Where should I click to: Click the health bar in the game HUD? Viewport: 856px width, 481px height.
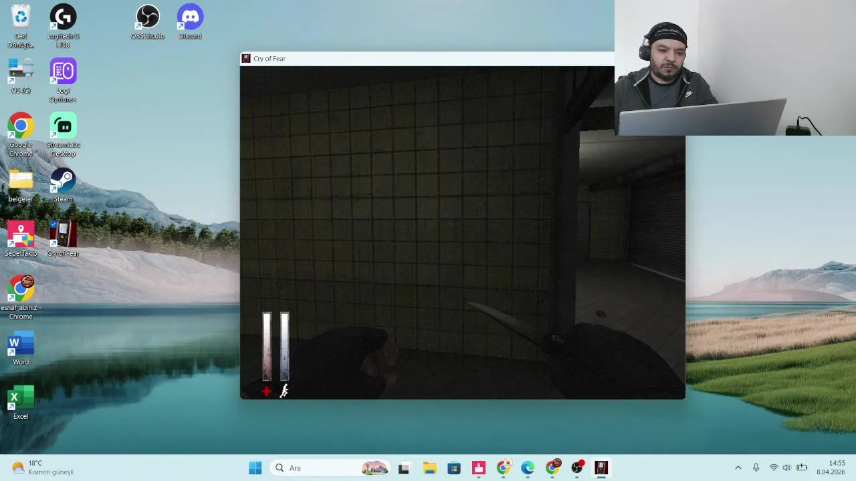tap(267, 346)
